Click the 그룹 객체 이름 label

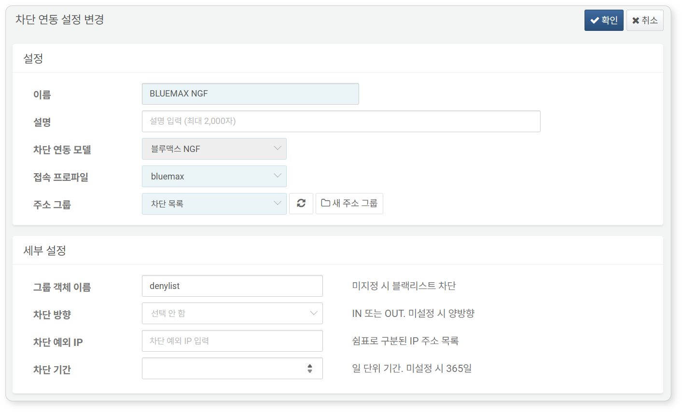[x=62, y=287]
